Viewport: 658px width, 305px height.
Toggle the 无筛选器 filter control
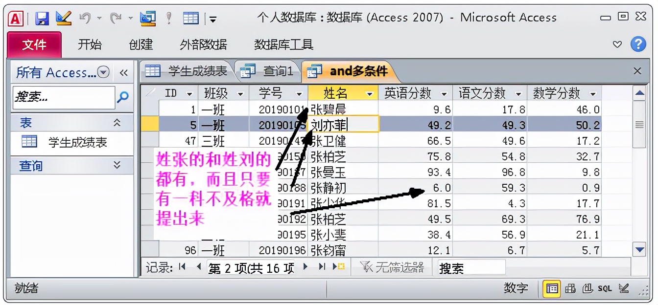click(392, 267)
